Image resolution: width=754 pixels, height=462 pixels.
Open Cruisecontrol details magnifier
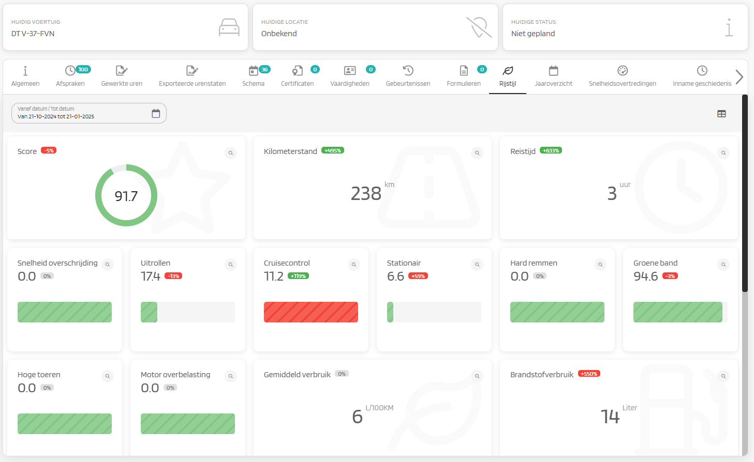point(354,265)
